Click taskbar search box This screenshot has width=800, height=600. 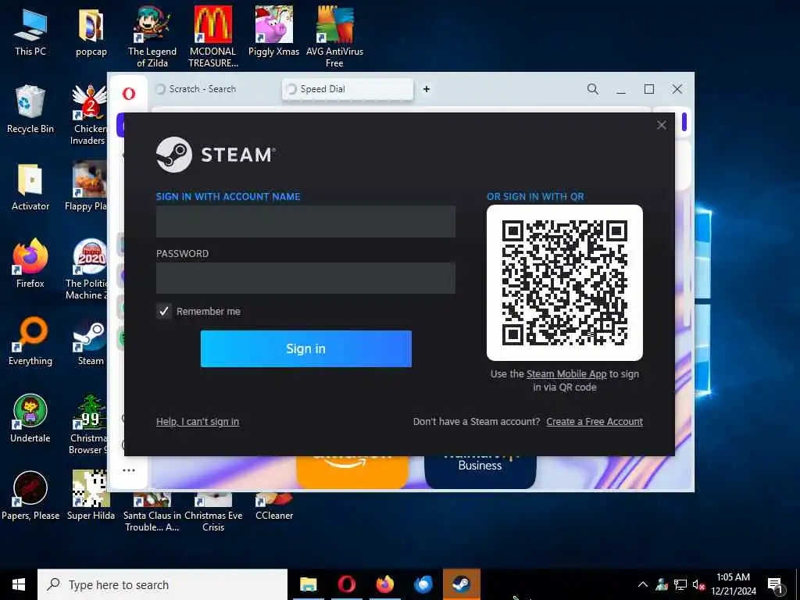tap(162, 584)
